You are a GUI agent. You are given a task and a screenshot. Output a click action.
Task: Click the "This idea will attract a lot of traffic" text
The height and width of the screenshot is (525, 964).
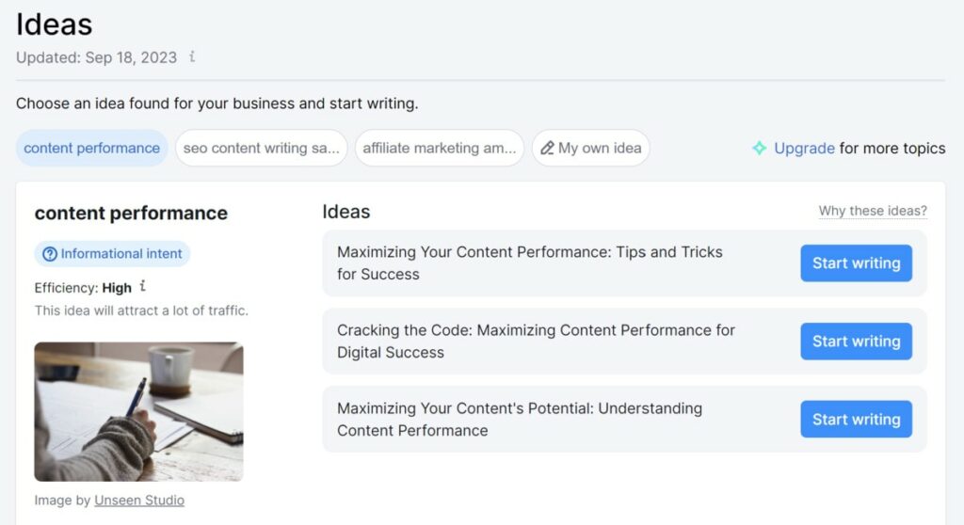click(141, 310)
